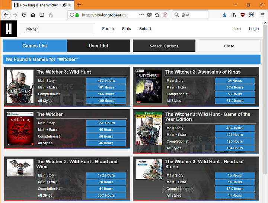Click Witcher 3 Wild Hunt "47½ Hours" main story
Image resolution: width=268 pixels, height=203 pixels.
(106, 81)
